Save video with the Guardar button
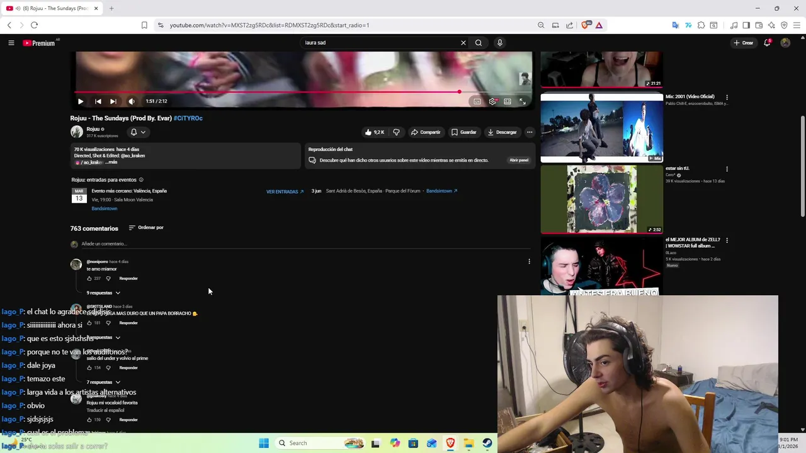806x453 pixels. coord(463,132)
